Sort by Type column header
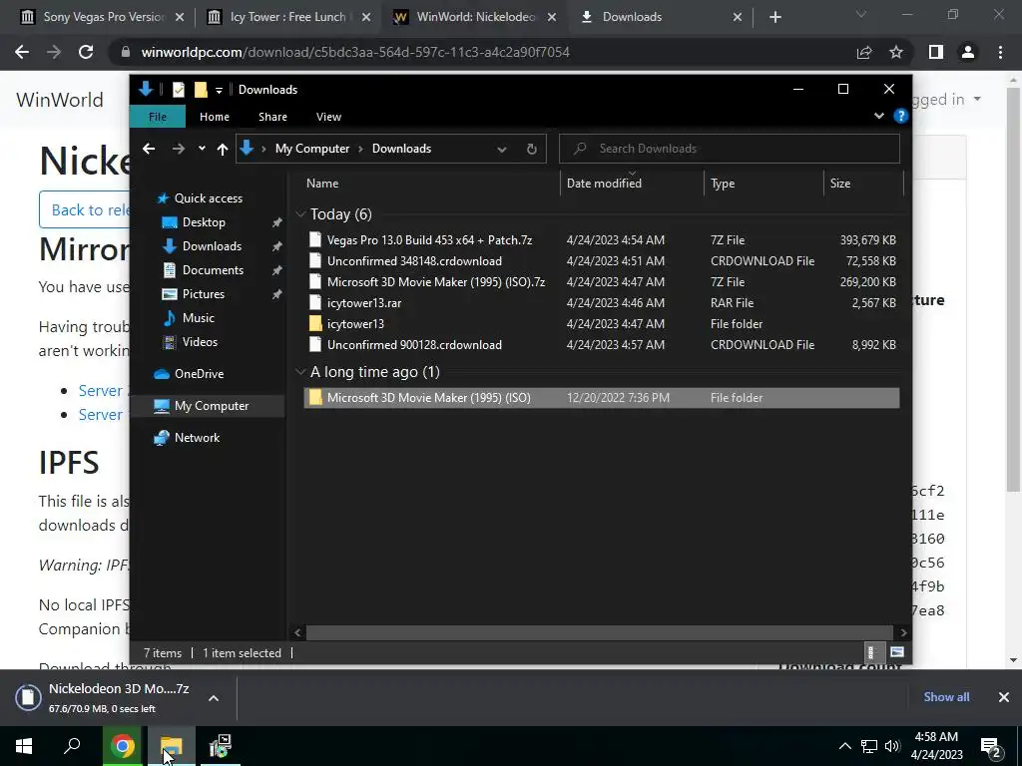 click(x=764, y=184)
